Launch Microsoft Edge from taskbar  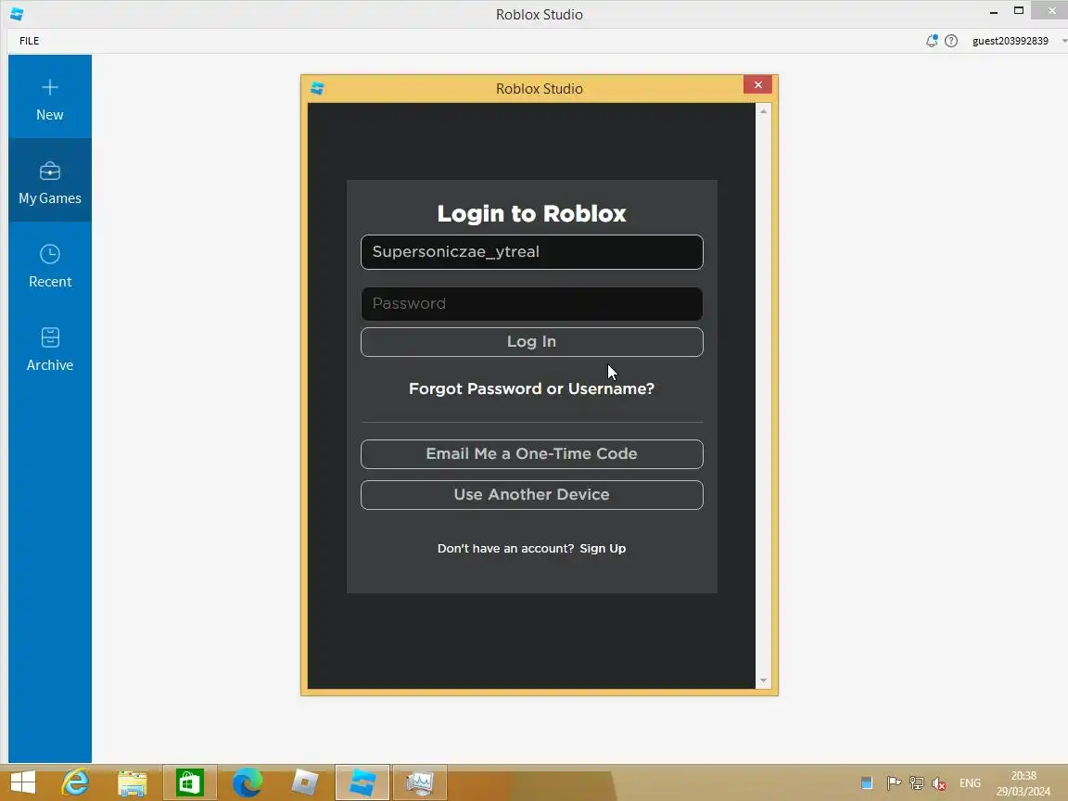tap(248, 782)
